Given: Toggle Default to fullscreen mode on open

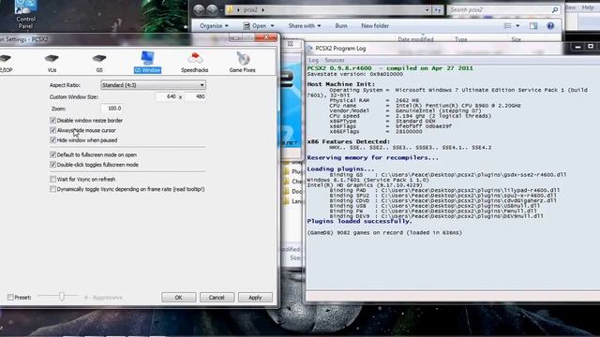Looking at the screenshot, I should pyautogui.click(x=52, y=154).
